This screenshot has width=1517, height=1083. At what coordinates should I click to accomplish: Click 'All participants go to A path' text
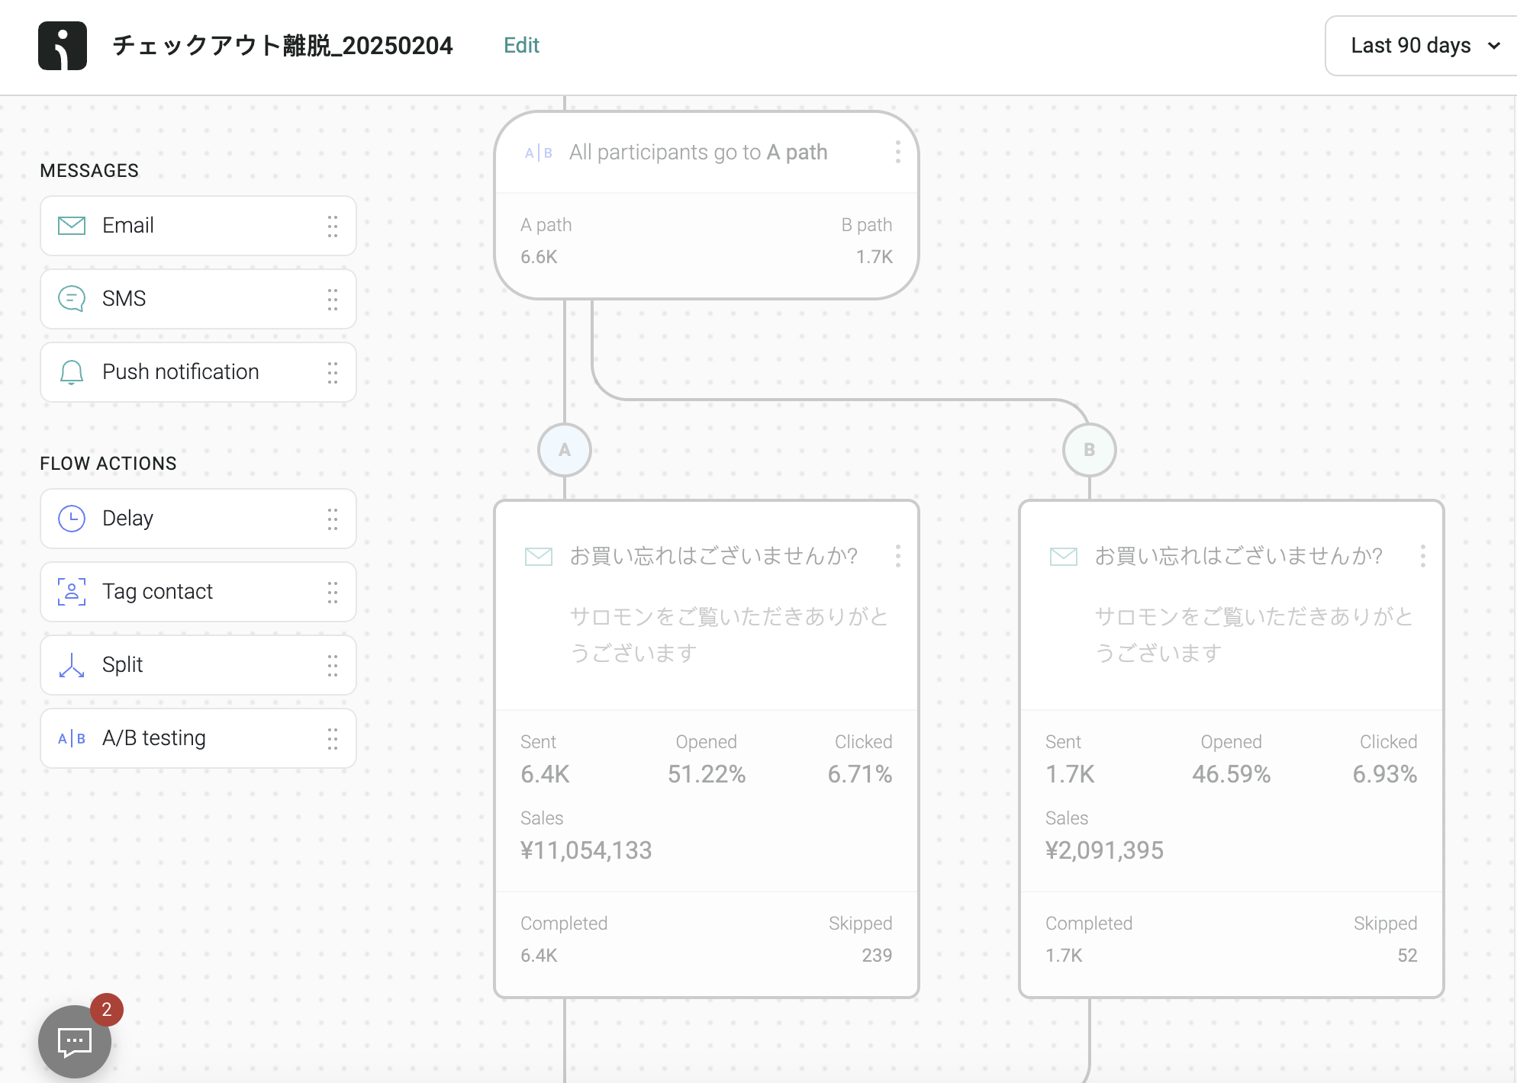(x=698, y=153)
